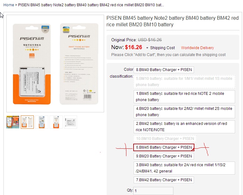Image resolution: width=243 pixels, height=195 pixels.
Task: Open the Home breadcrumb link
Action: pyautogui.click(x=9, y=5)
